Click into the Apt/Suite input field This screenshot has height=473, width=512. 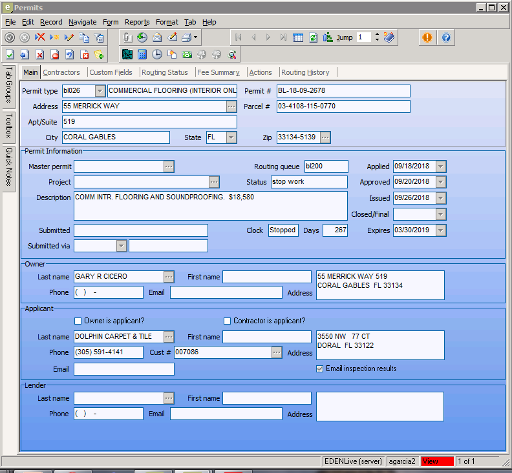(x=149, y=121)
